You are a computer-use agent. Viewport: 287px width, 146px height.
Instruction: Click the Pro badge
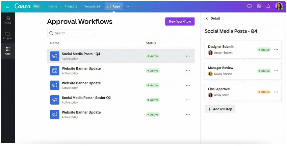pyautogui.click(x=37, y=6)
